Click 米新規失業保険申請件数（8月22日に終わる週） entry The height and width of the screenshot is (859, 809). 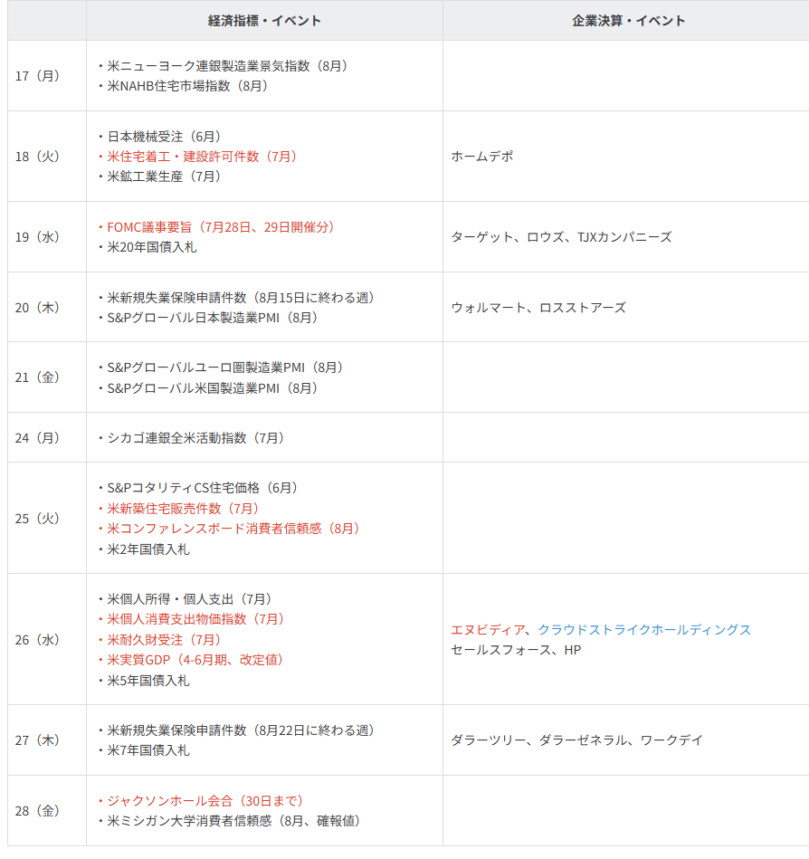pos(236,730)
